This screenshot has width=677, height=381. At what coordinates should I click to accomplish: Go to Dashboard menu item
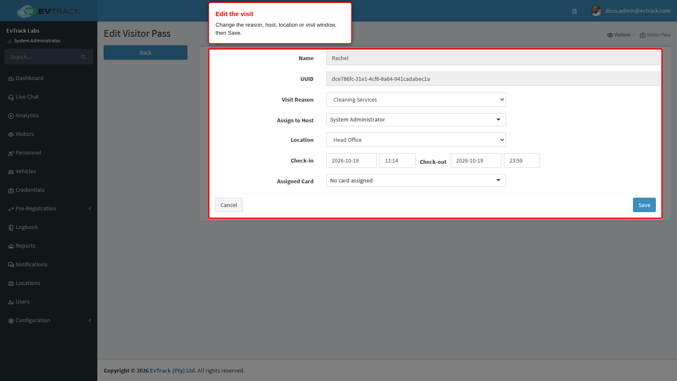49,78
